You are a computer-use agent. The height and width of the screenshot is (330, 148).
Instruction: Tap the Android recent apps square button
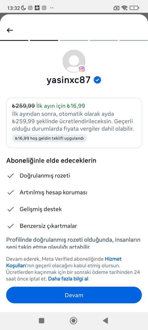(x=41, y=321)
